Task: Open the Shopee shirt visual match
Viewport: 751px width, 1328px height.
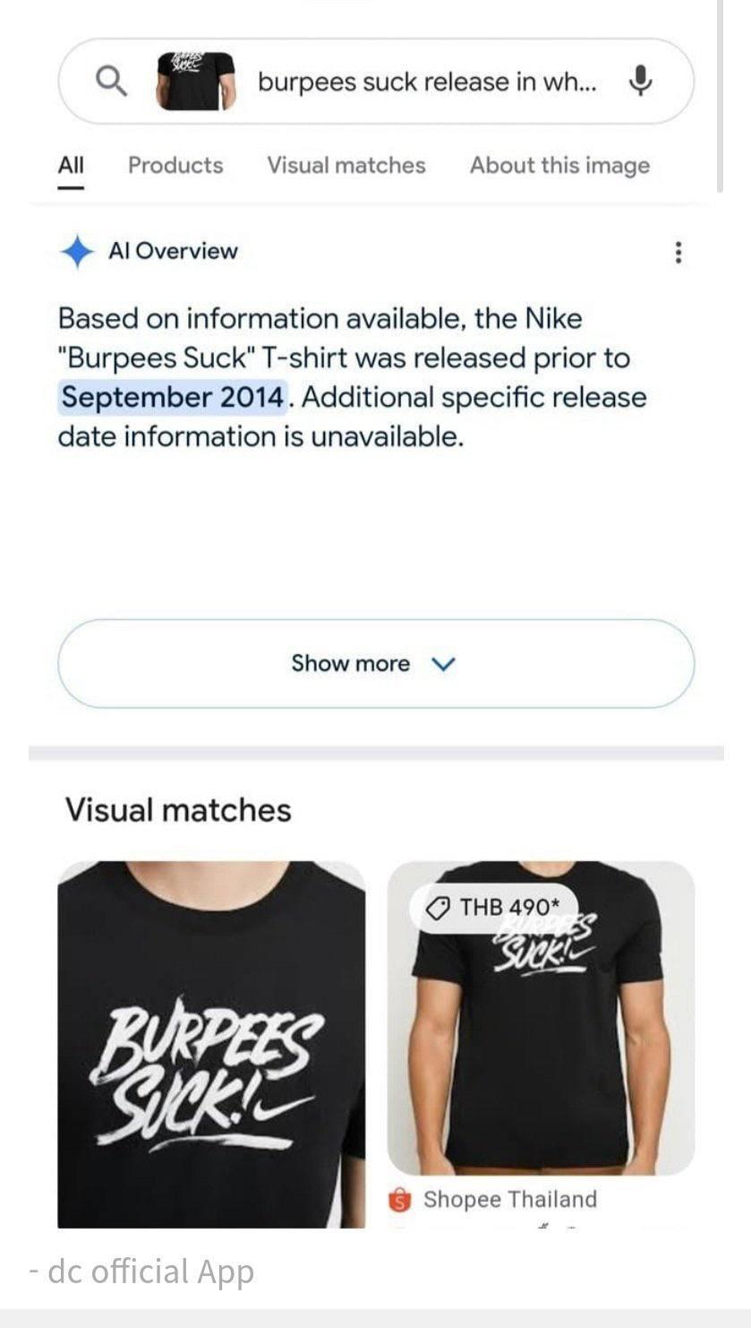Action: [x=541, y=1018]
